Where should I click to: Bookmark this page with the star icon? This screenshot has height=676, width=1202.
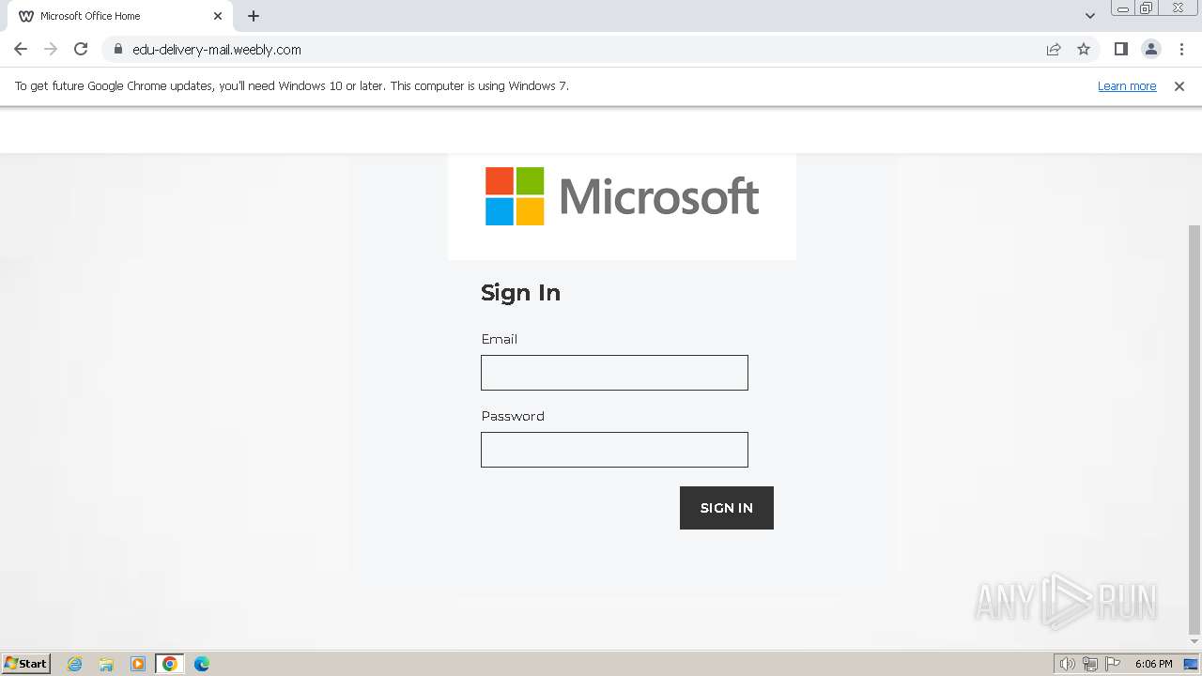1084,49
